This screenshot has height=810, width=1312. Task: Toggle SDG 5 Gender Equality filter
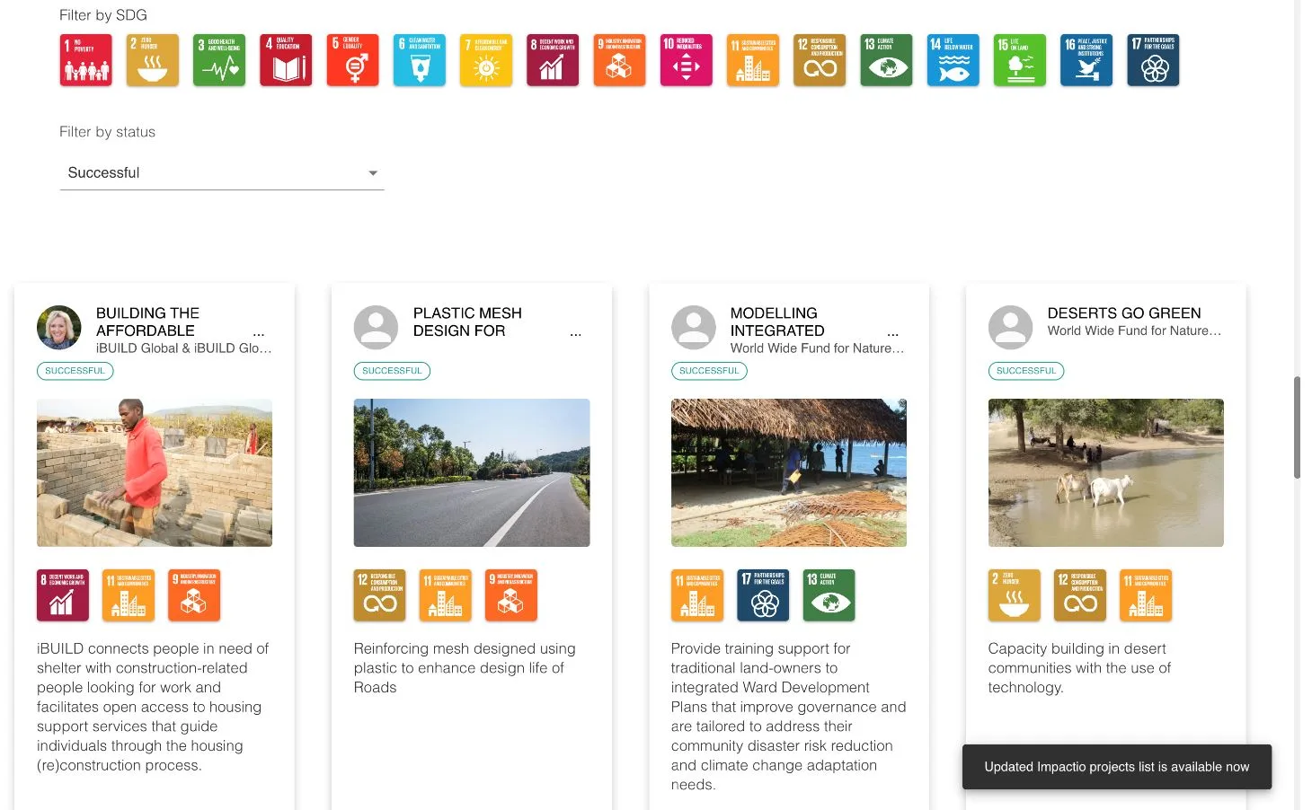[352, 60]
